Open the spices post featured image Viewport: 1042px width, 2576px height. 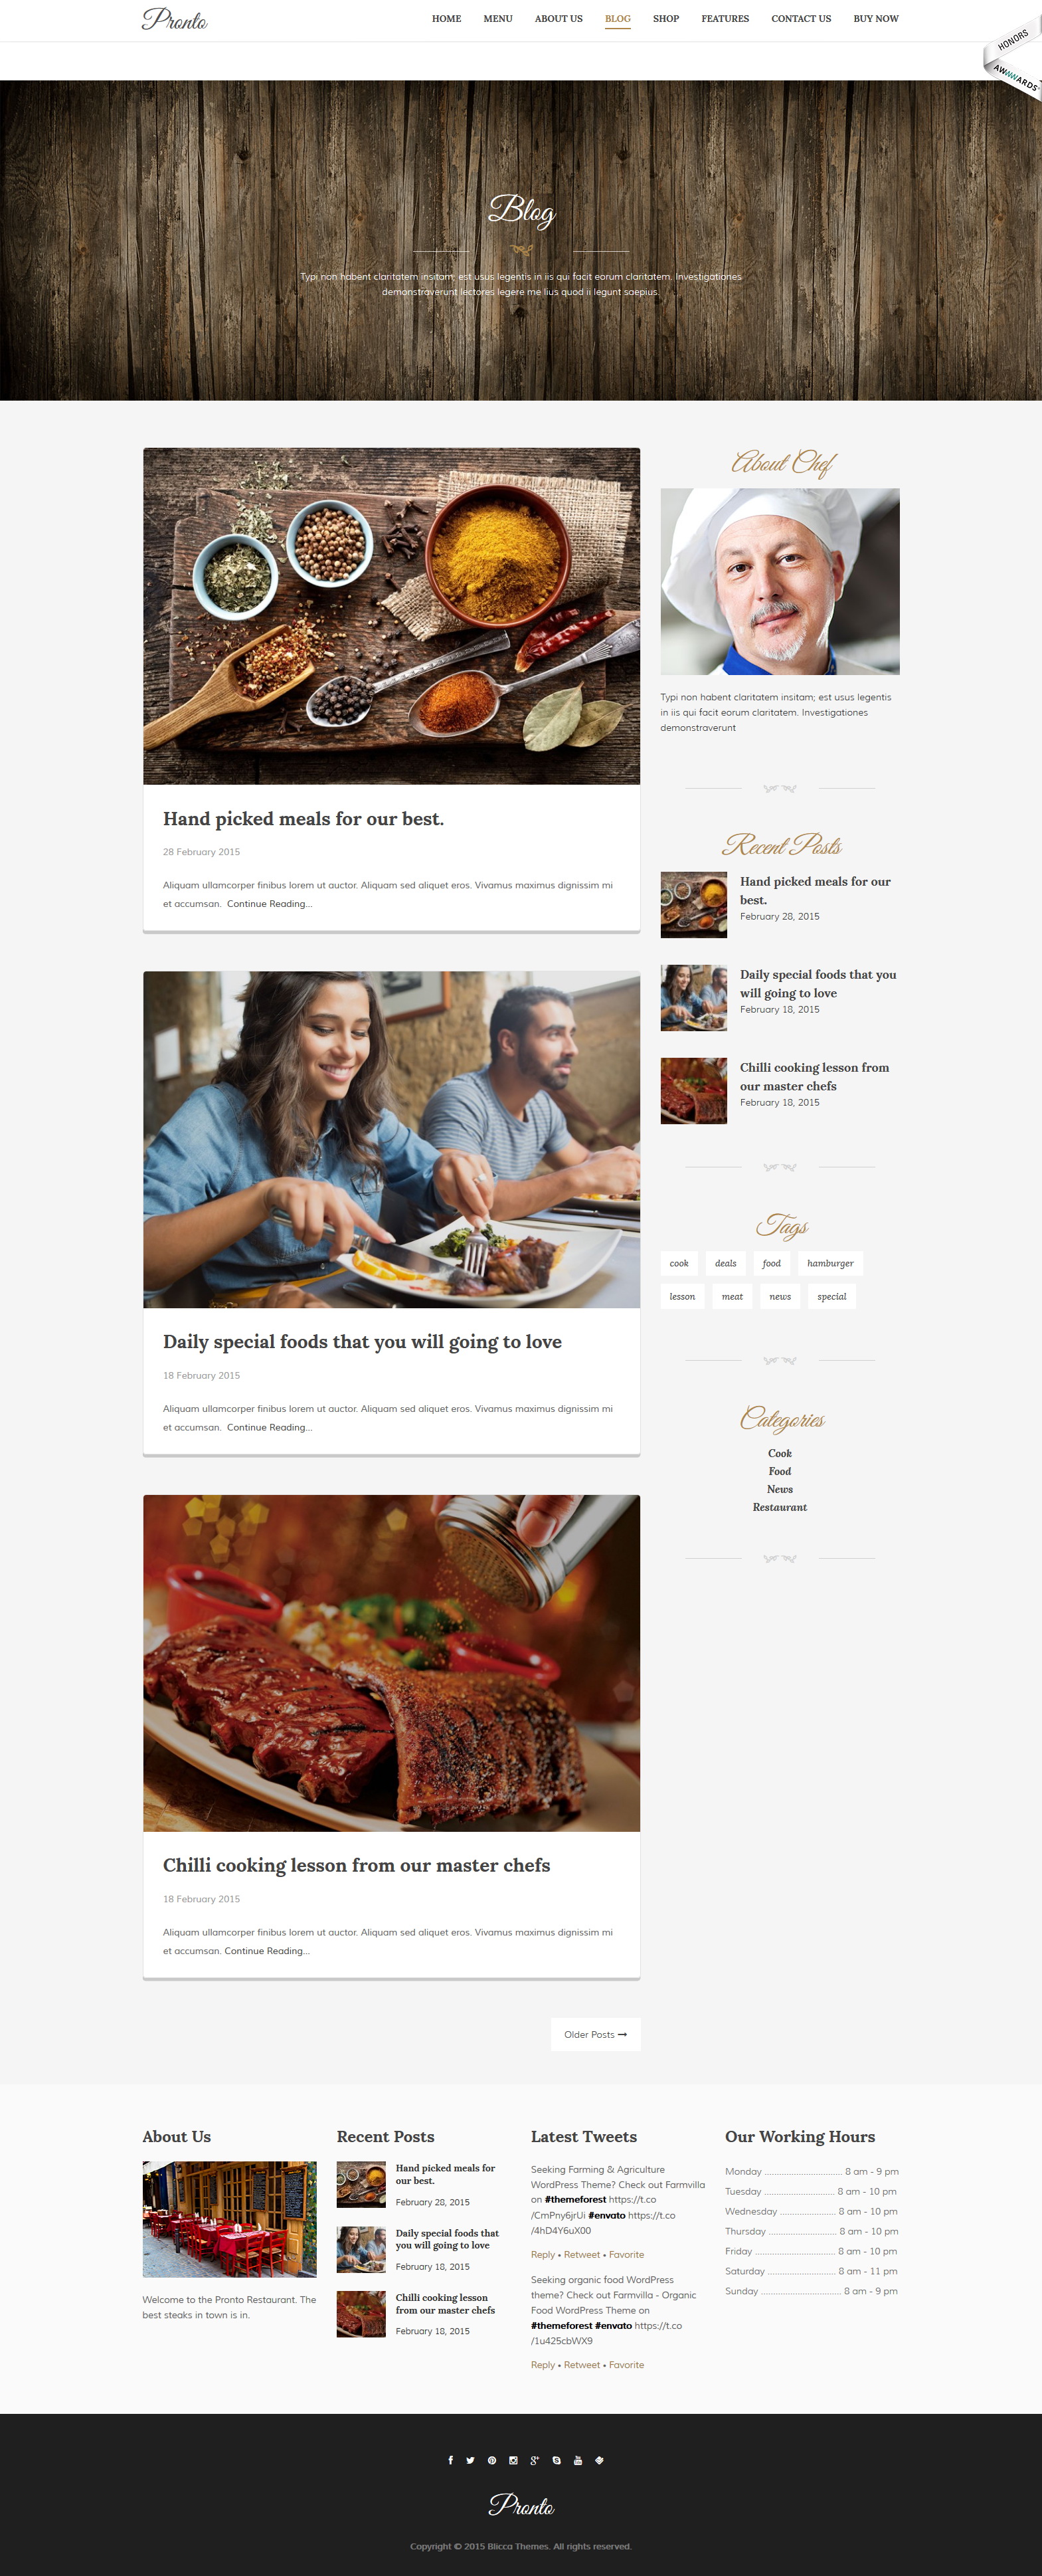pos(391,616)
